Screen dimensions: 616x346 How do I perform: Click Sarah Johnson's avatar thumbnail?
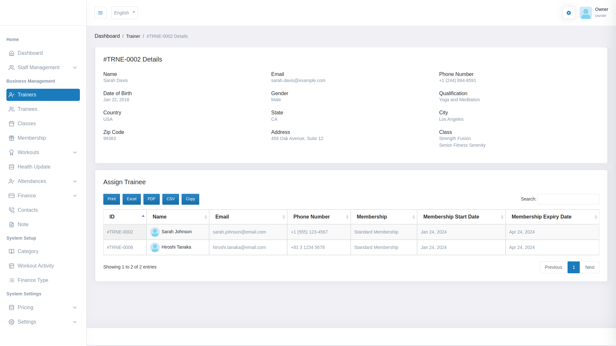pos(155,232)
